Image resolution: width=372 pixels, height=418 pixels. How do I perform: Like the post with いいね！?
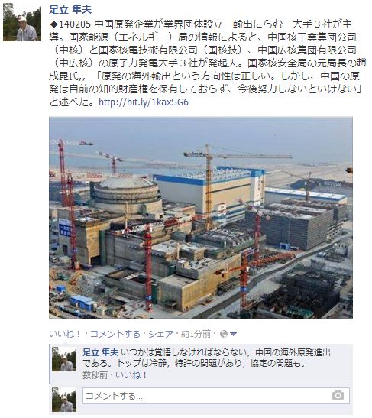(65, 334)
